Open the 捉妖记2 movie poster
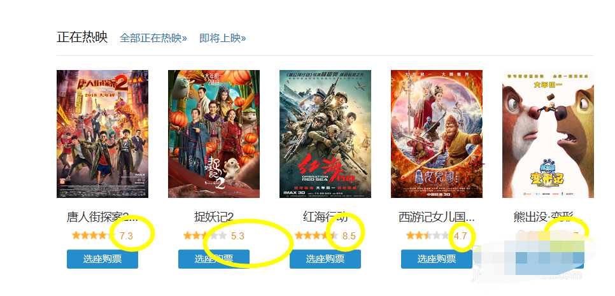 pyautogui.click(x=214, y=134)
